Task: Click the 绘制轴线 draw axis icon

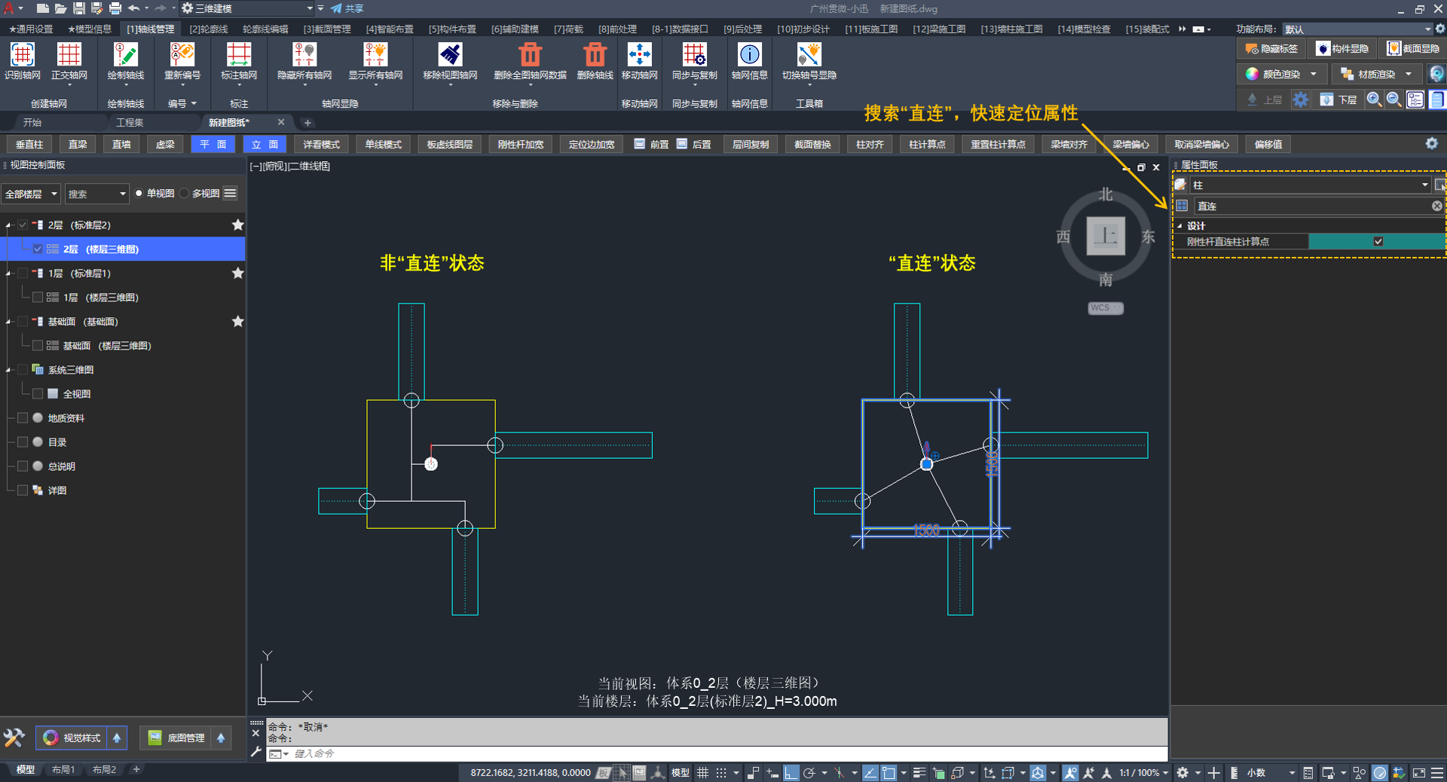Action: point(125,56)
